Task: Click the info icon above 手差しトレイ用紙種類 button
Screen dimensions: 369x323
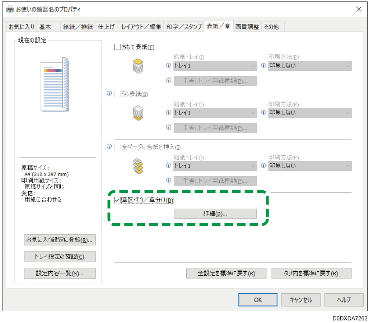Action: pyautogui.click(x=169, y=80)
